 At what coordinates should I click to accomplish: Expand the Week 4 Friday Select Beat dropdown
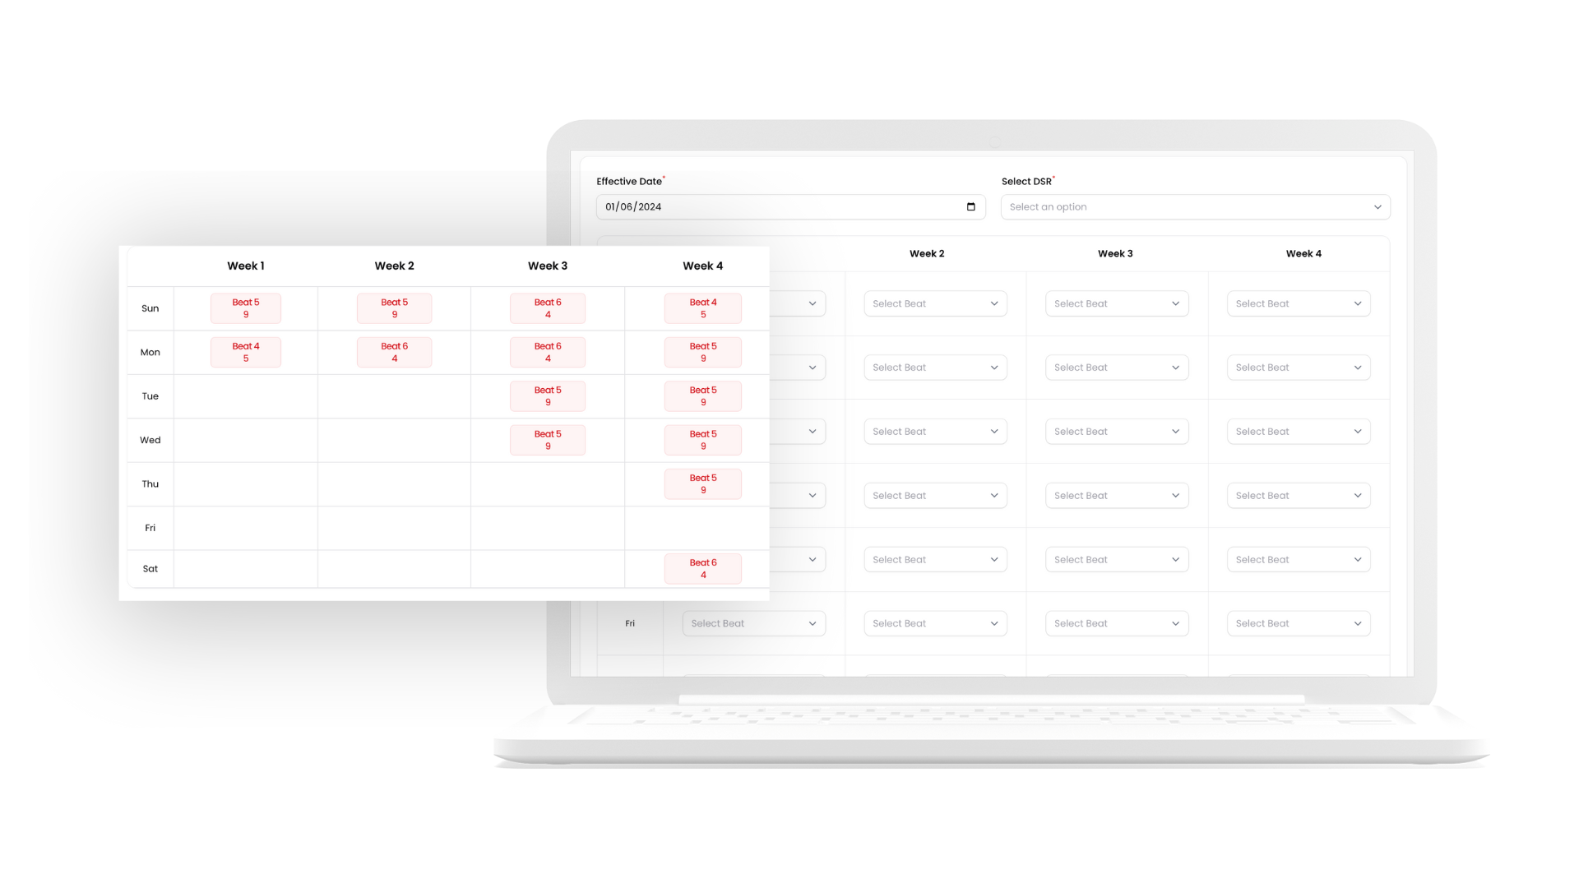point(1298,623)
